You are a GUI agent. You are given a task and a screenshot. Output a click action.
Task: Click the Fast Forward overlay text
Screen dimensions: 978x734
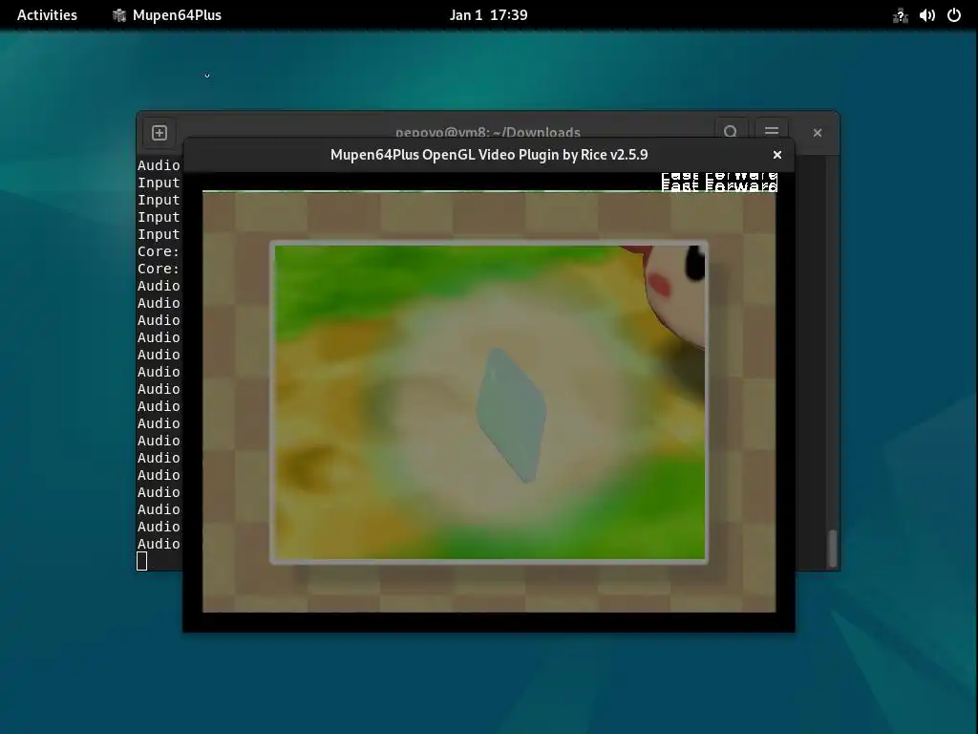pyautogui.click(x=719, y=183)
